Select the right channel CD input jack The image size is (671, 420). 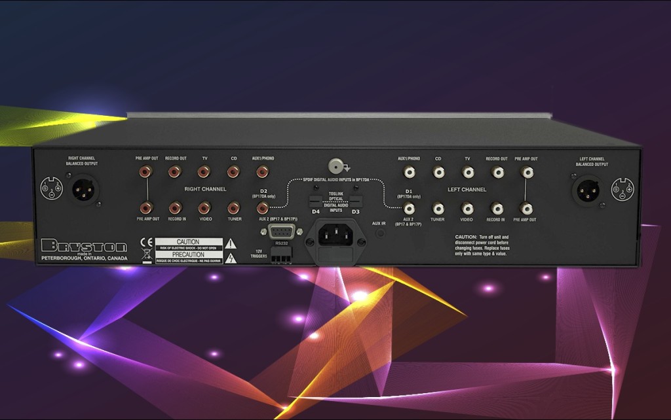[x=232, y=171]
